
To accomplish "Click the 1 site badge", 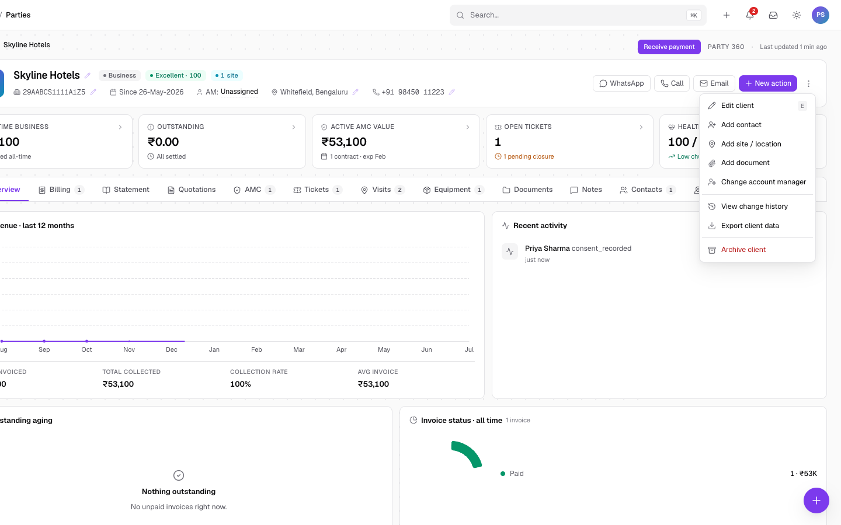I will [x=227, y=75].
